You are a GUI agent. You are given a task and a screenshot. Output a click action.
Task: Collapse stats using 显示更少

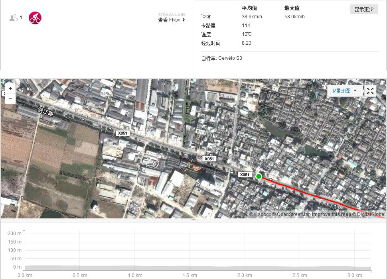tap(364, 9)
